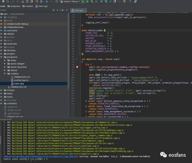
Task: Click the Help question mark icon
Action: point(130,1)
